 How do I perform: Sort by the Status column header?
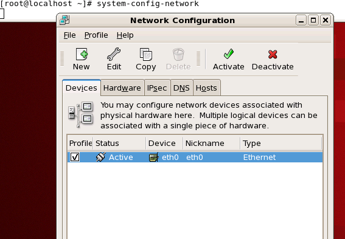click(119, 144)
